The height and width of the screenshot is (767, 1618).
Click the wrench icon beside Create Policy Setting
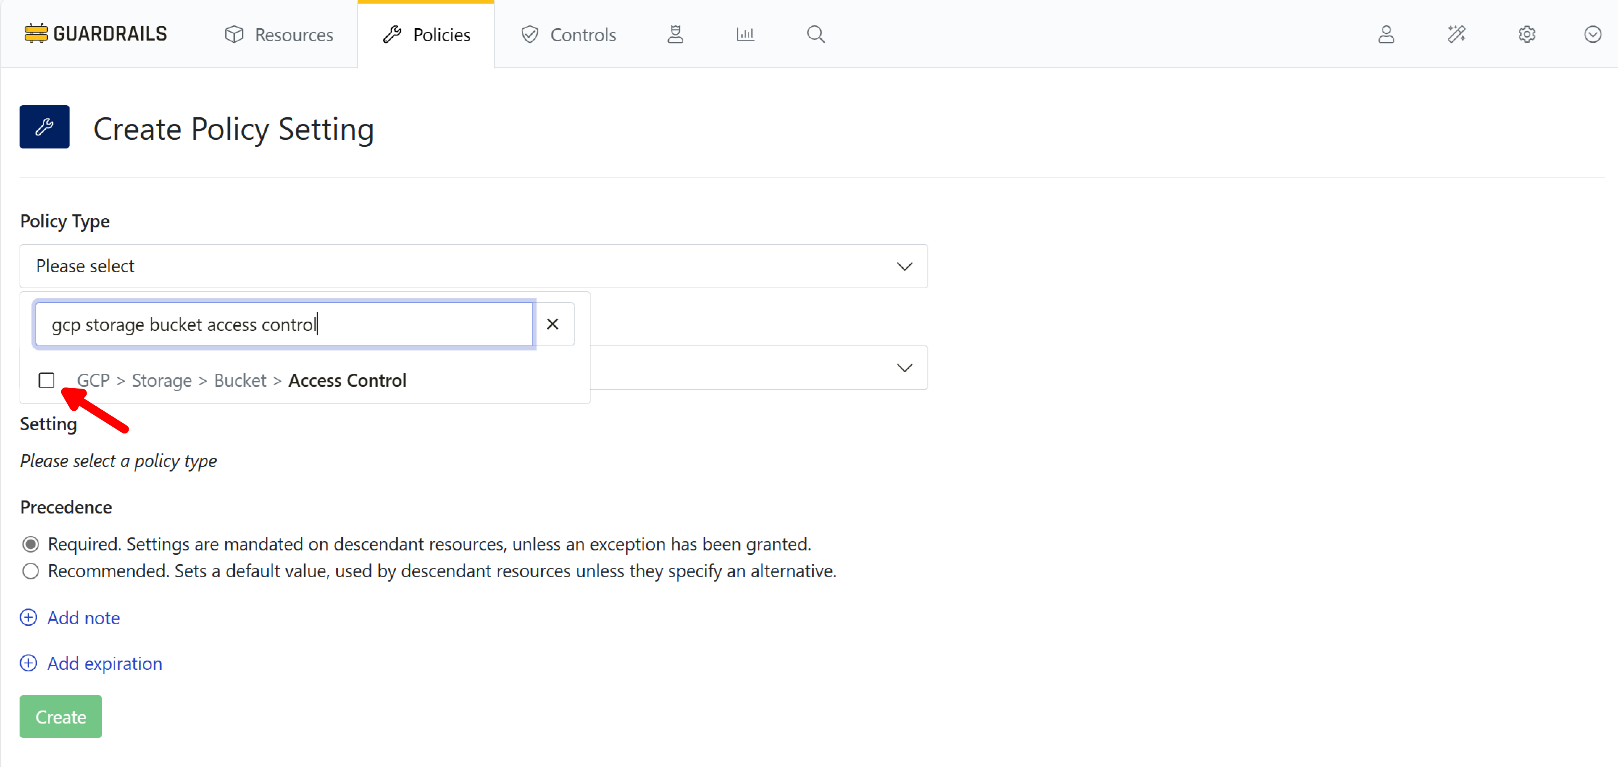(44, 126)
